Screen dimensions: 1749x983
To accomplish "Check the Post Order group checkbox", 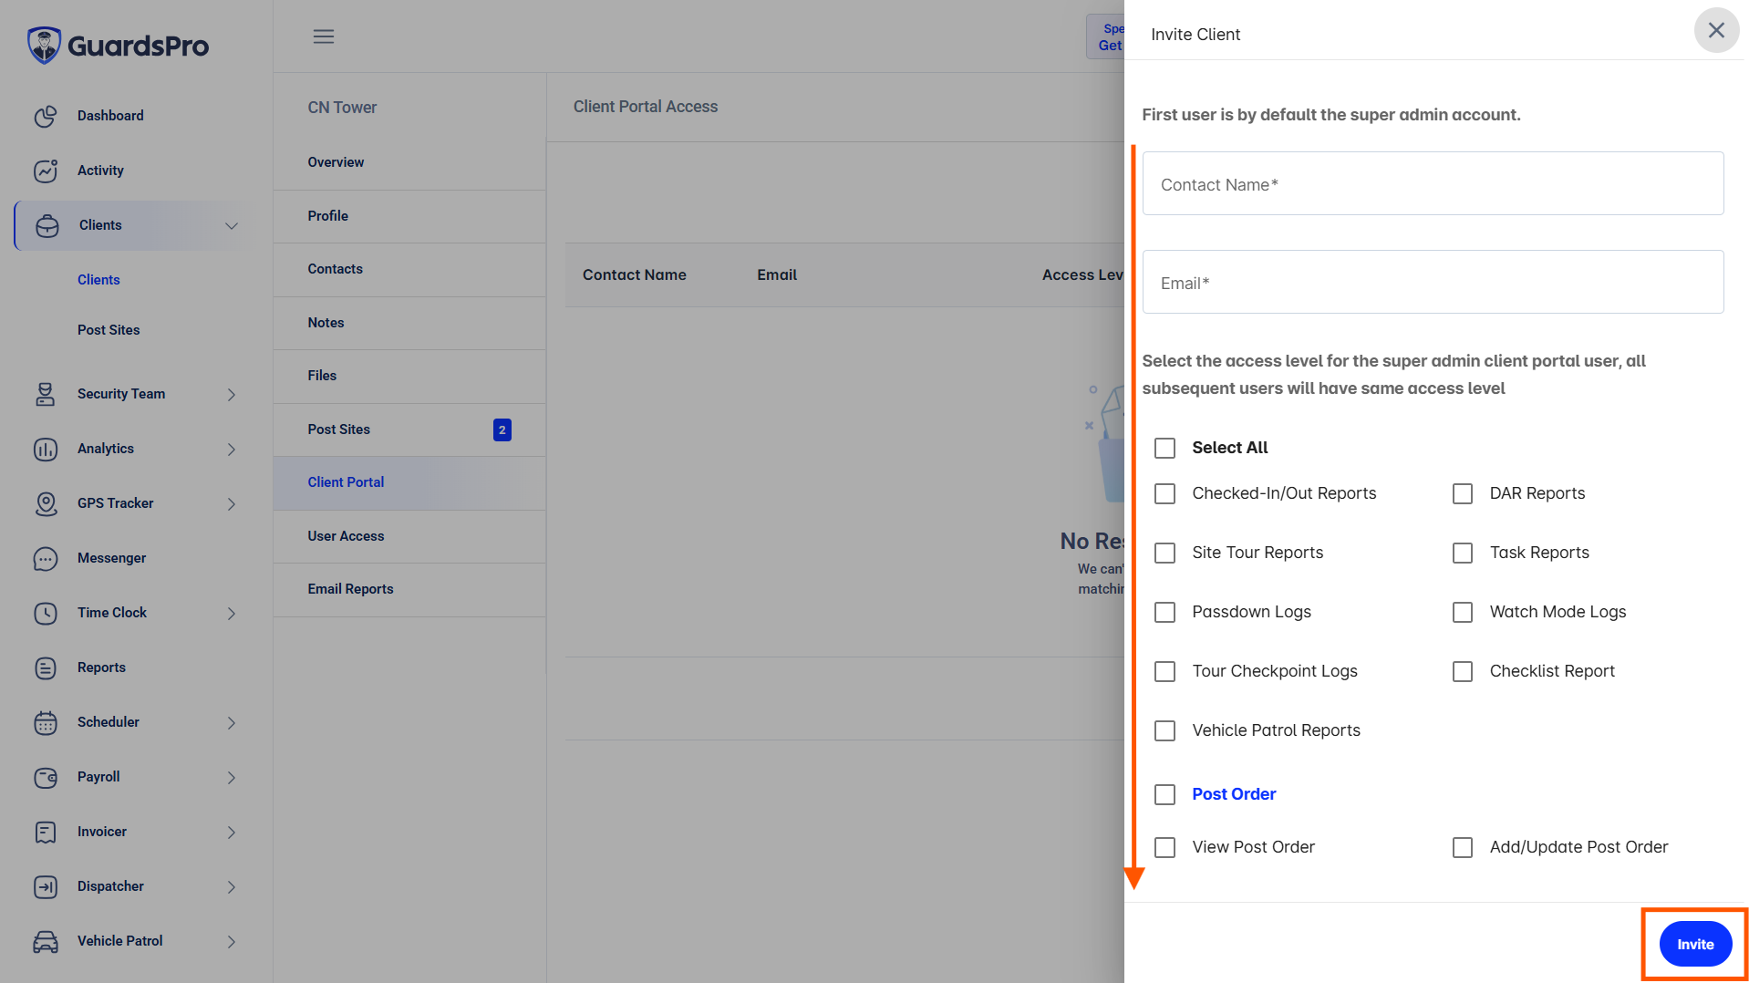I will [1164, 794].
